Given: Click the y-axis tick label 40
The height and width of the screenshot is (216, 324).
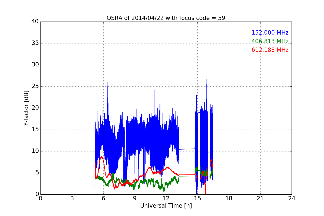Looking at the screenshot, I should pyautogui.click(x=35, y=22).
